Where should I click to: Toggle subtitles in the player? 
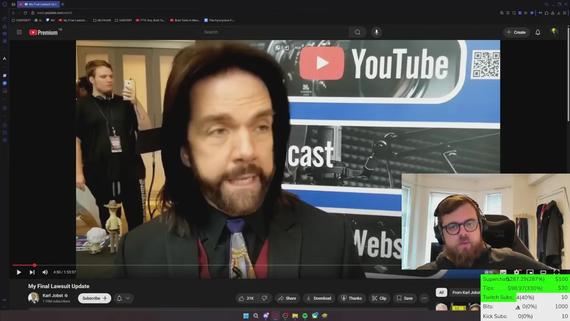click(x=503, y=272)
